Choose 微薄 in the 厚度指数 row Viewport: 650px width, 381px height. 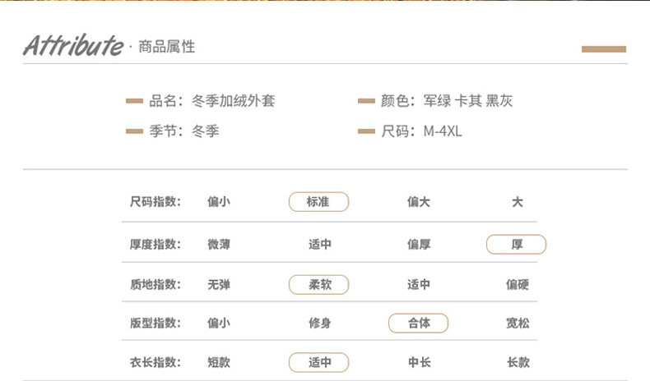[x=219, y=245]
